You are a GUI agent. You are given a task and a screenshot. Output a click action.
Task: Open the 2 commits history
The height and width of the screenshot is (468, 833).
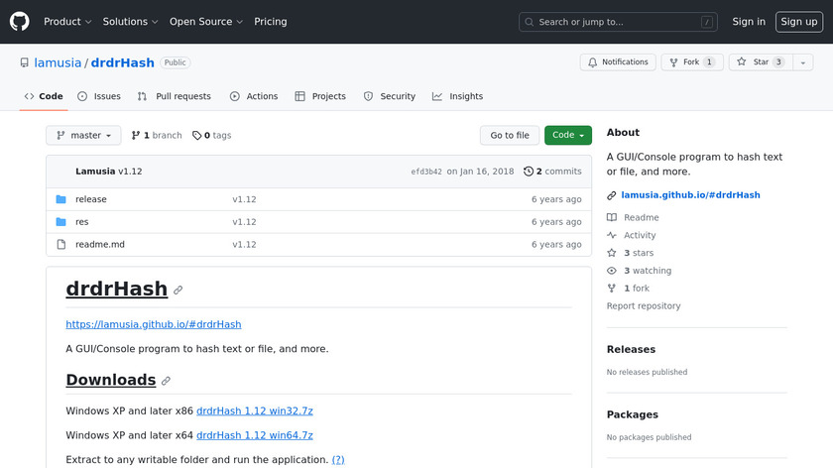(552, 172)
